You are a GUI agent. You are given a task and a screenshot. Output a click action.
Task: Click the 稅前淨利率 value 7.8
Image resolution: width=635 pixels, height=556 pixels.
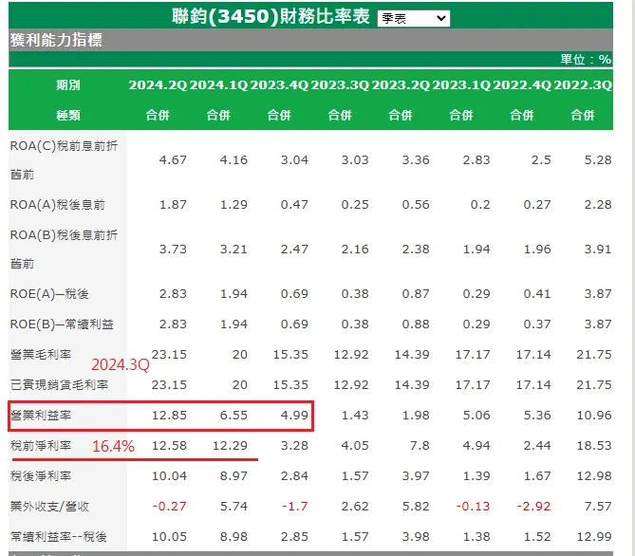[420, 445]
